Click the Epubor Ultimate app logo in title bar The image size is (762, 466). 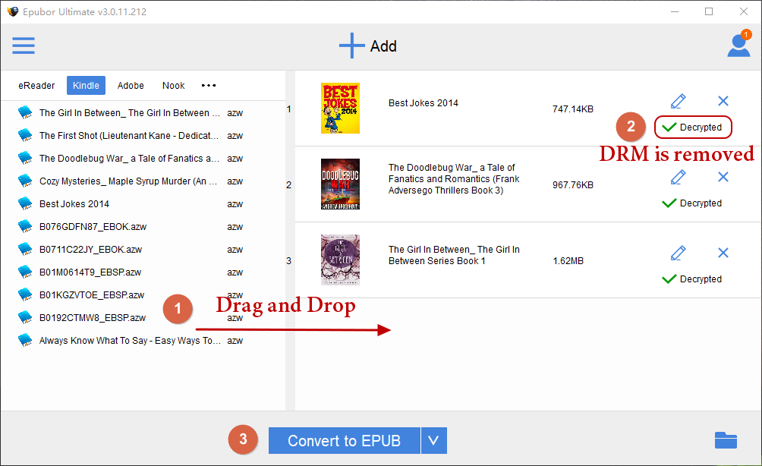(13, 11)
